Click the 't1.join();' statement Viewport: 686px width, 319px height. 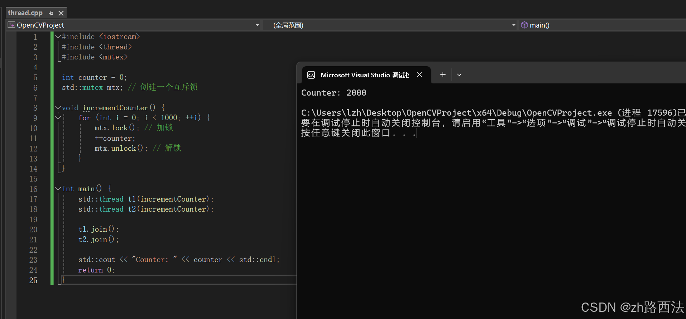point(99,229)
